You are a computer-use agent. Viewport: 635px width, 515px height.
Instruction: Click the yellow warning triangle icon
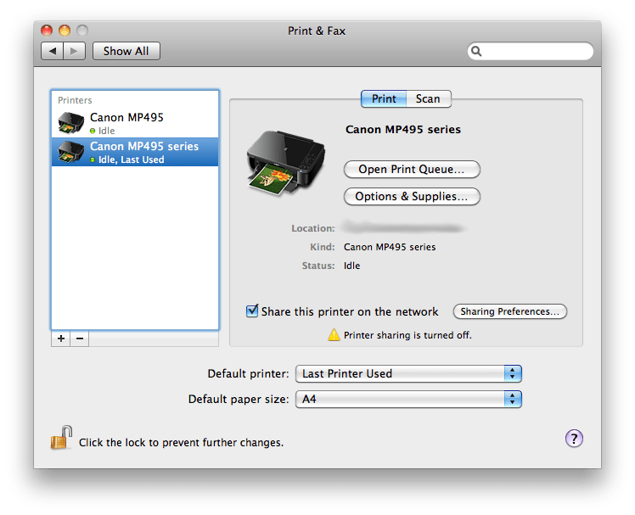(334, 335)
